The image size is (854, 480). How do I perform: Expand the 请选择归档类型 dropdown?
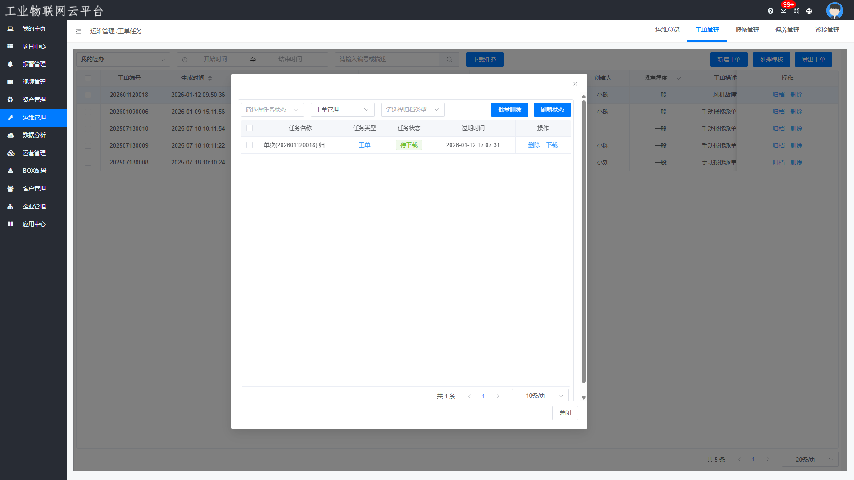pos(412,110)
